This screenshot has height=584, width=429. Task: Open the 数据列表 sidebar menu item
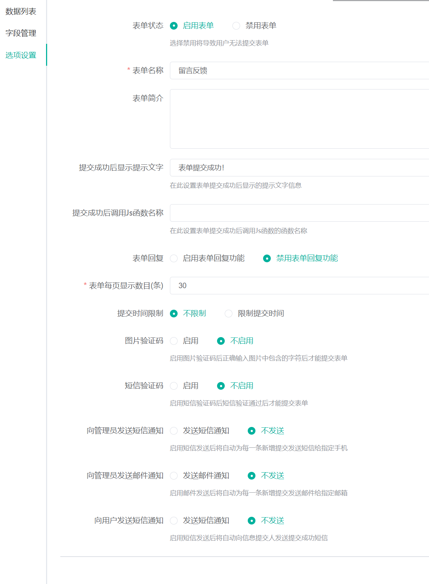[21, 12]
